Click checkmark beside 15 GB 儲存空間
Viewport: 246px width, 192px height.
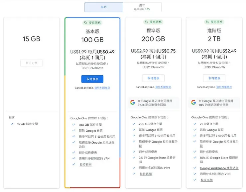tap(12, 124)
